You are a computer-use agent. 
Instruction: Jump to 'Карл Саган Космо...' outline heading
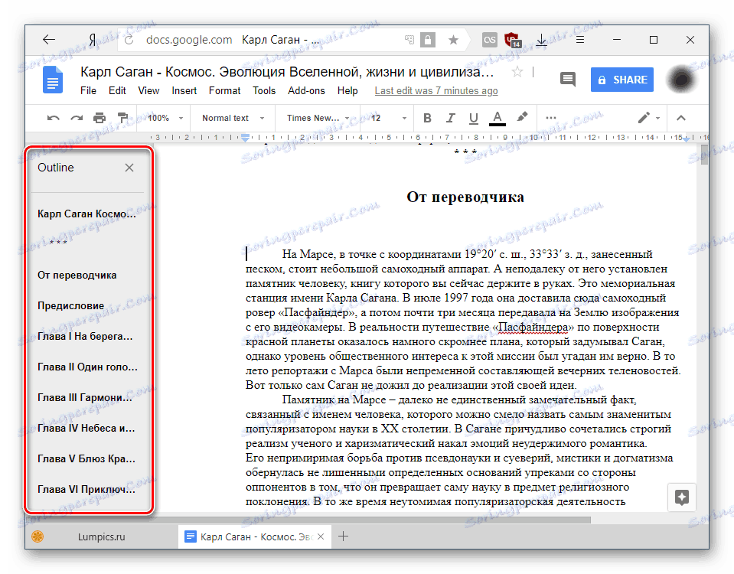tap(86, 214)
